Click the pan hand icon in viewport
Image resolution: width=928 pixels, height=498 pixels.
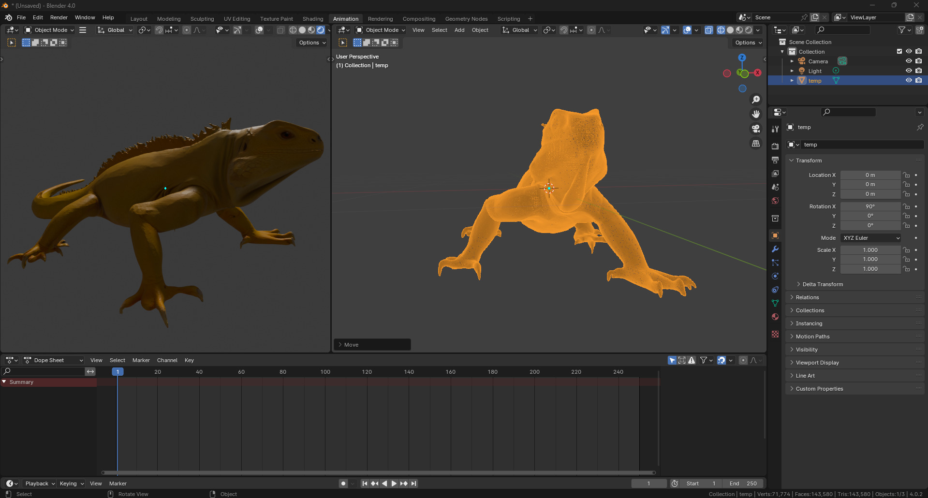click(755, 114)
